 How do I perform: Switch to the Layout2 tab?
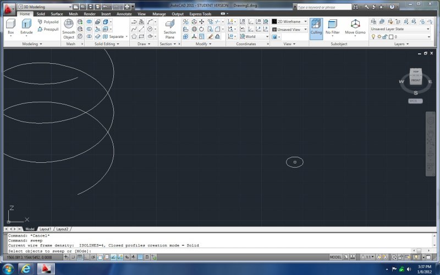click(62, 229)
